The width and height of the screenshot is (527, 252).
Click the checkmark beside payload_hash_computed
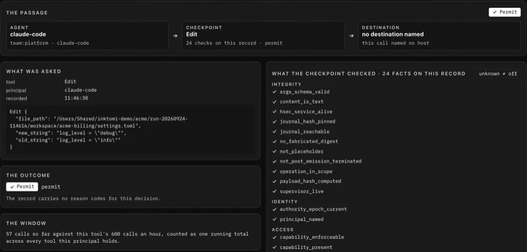274,181
